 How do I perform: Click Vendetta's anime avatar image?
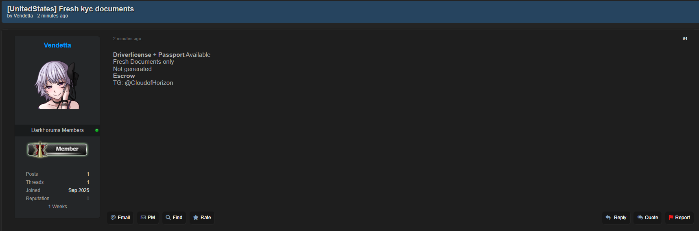coord(57,85)
